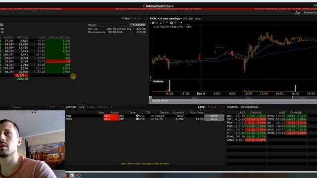Click the grid table icon in chart toolbar

[153, 23]
